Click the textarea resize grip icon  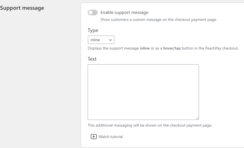pos(197,118)
